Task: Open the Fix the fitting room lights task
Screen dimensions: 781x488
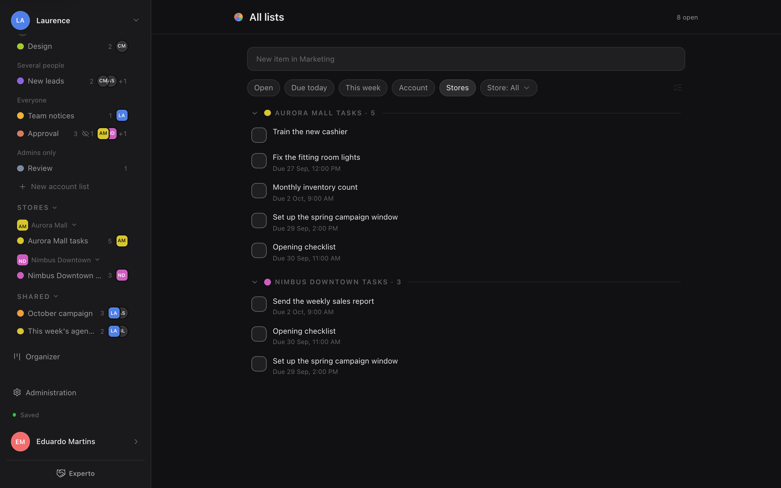Action: pyautogui.click(x=316, y=157)
